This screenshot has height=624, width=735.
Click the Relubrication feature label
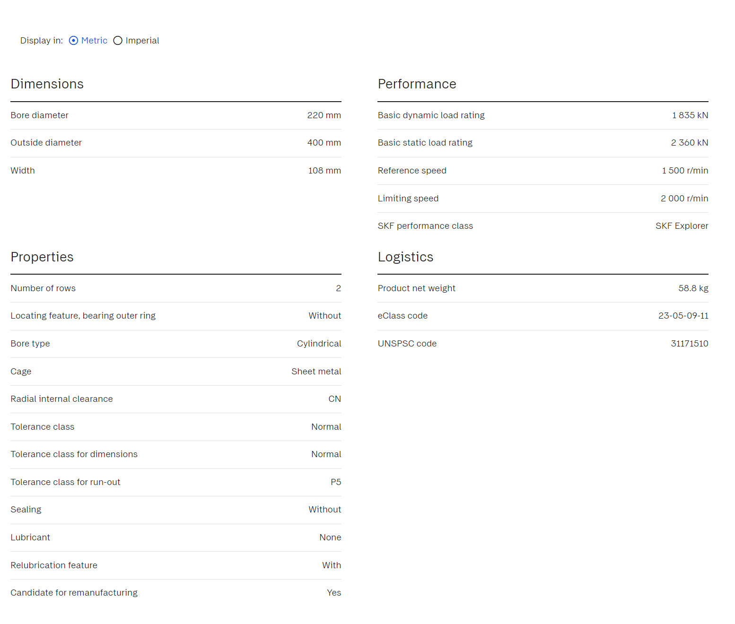coord(54,565)
